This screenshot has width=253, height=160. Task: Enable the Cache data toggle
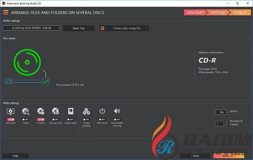tap(70, 120)
